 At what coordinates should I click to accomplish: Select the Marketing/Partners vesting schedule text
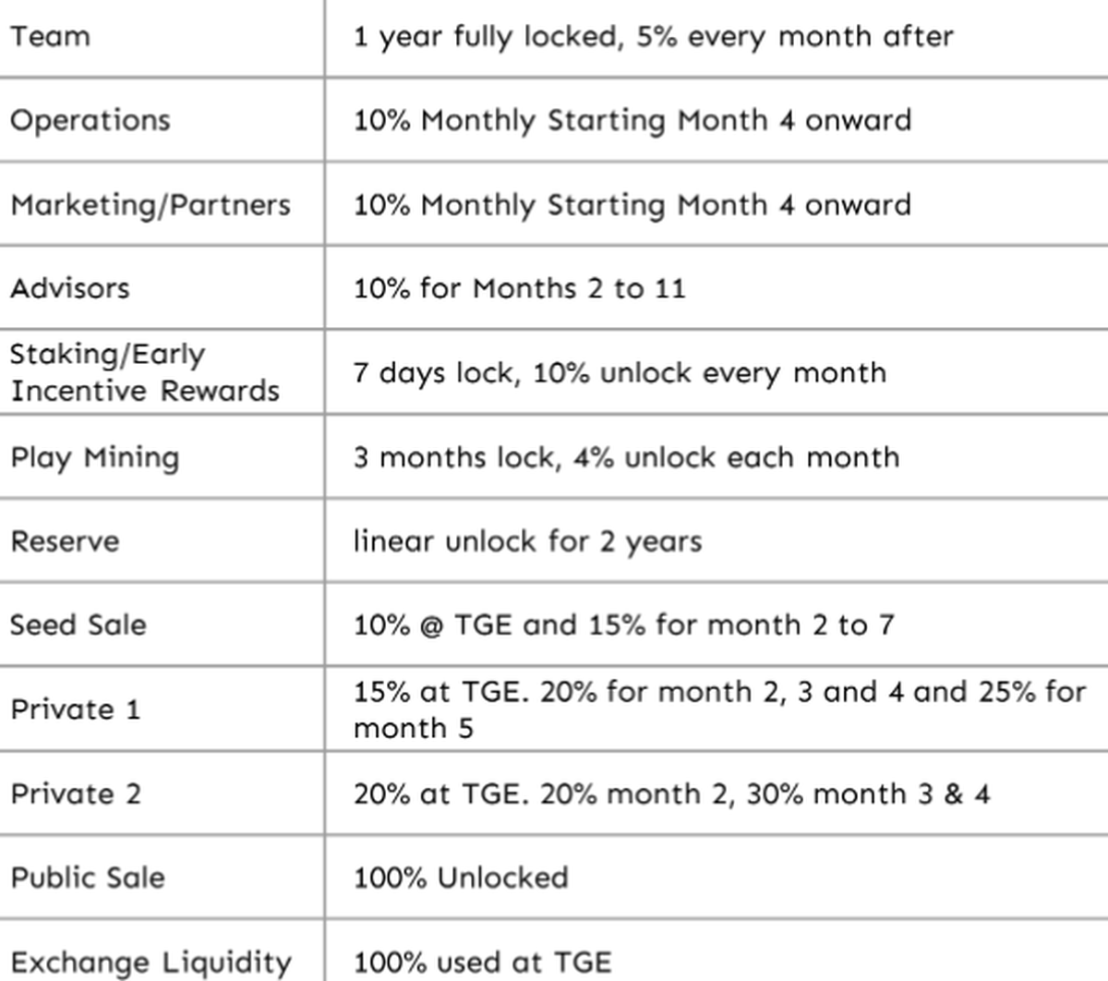coord(632,204)
